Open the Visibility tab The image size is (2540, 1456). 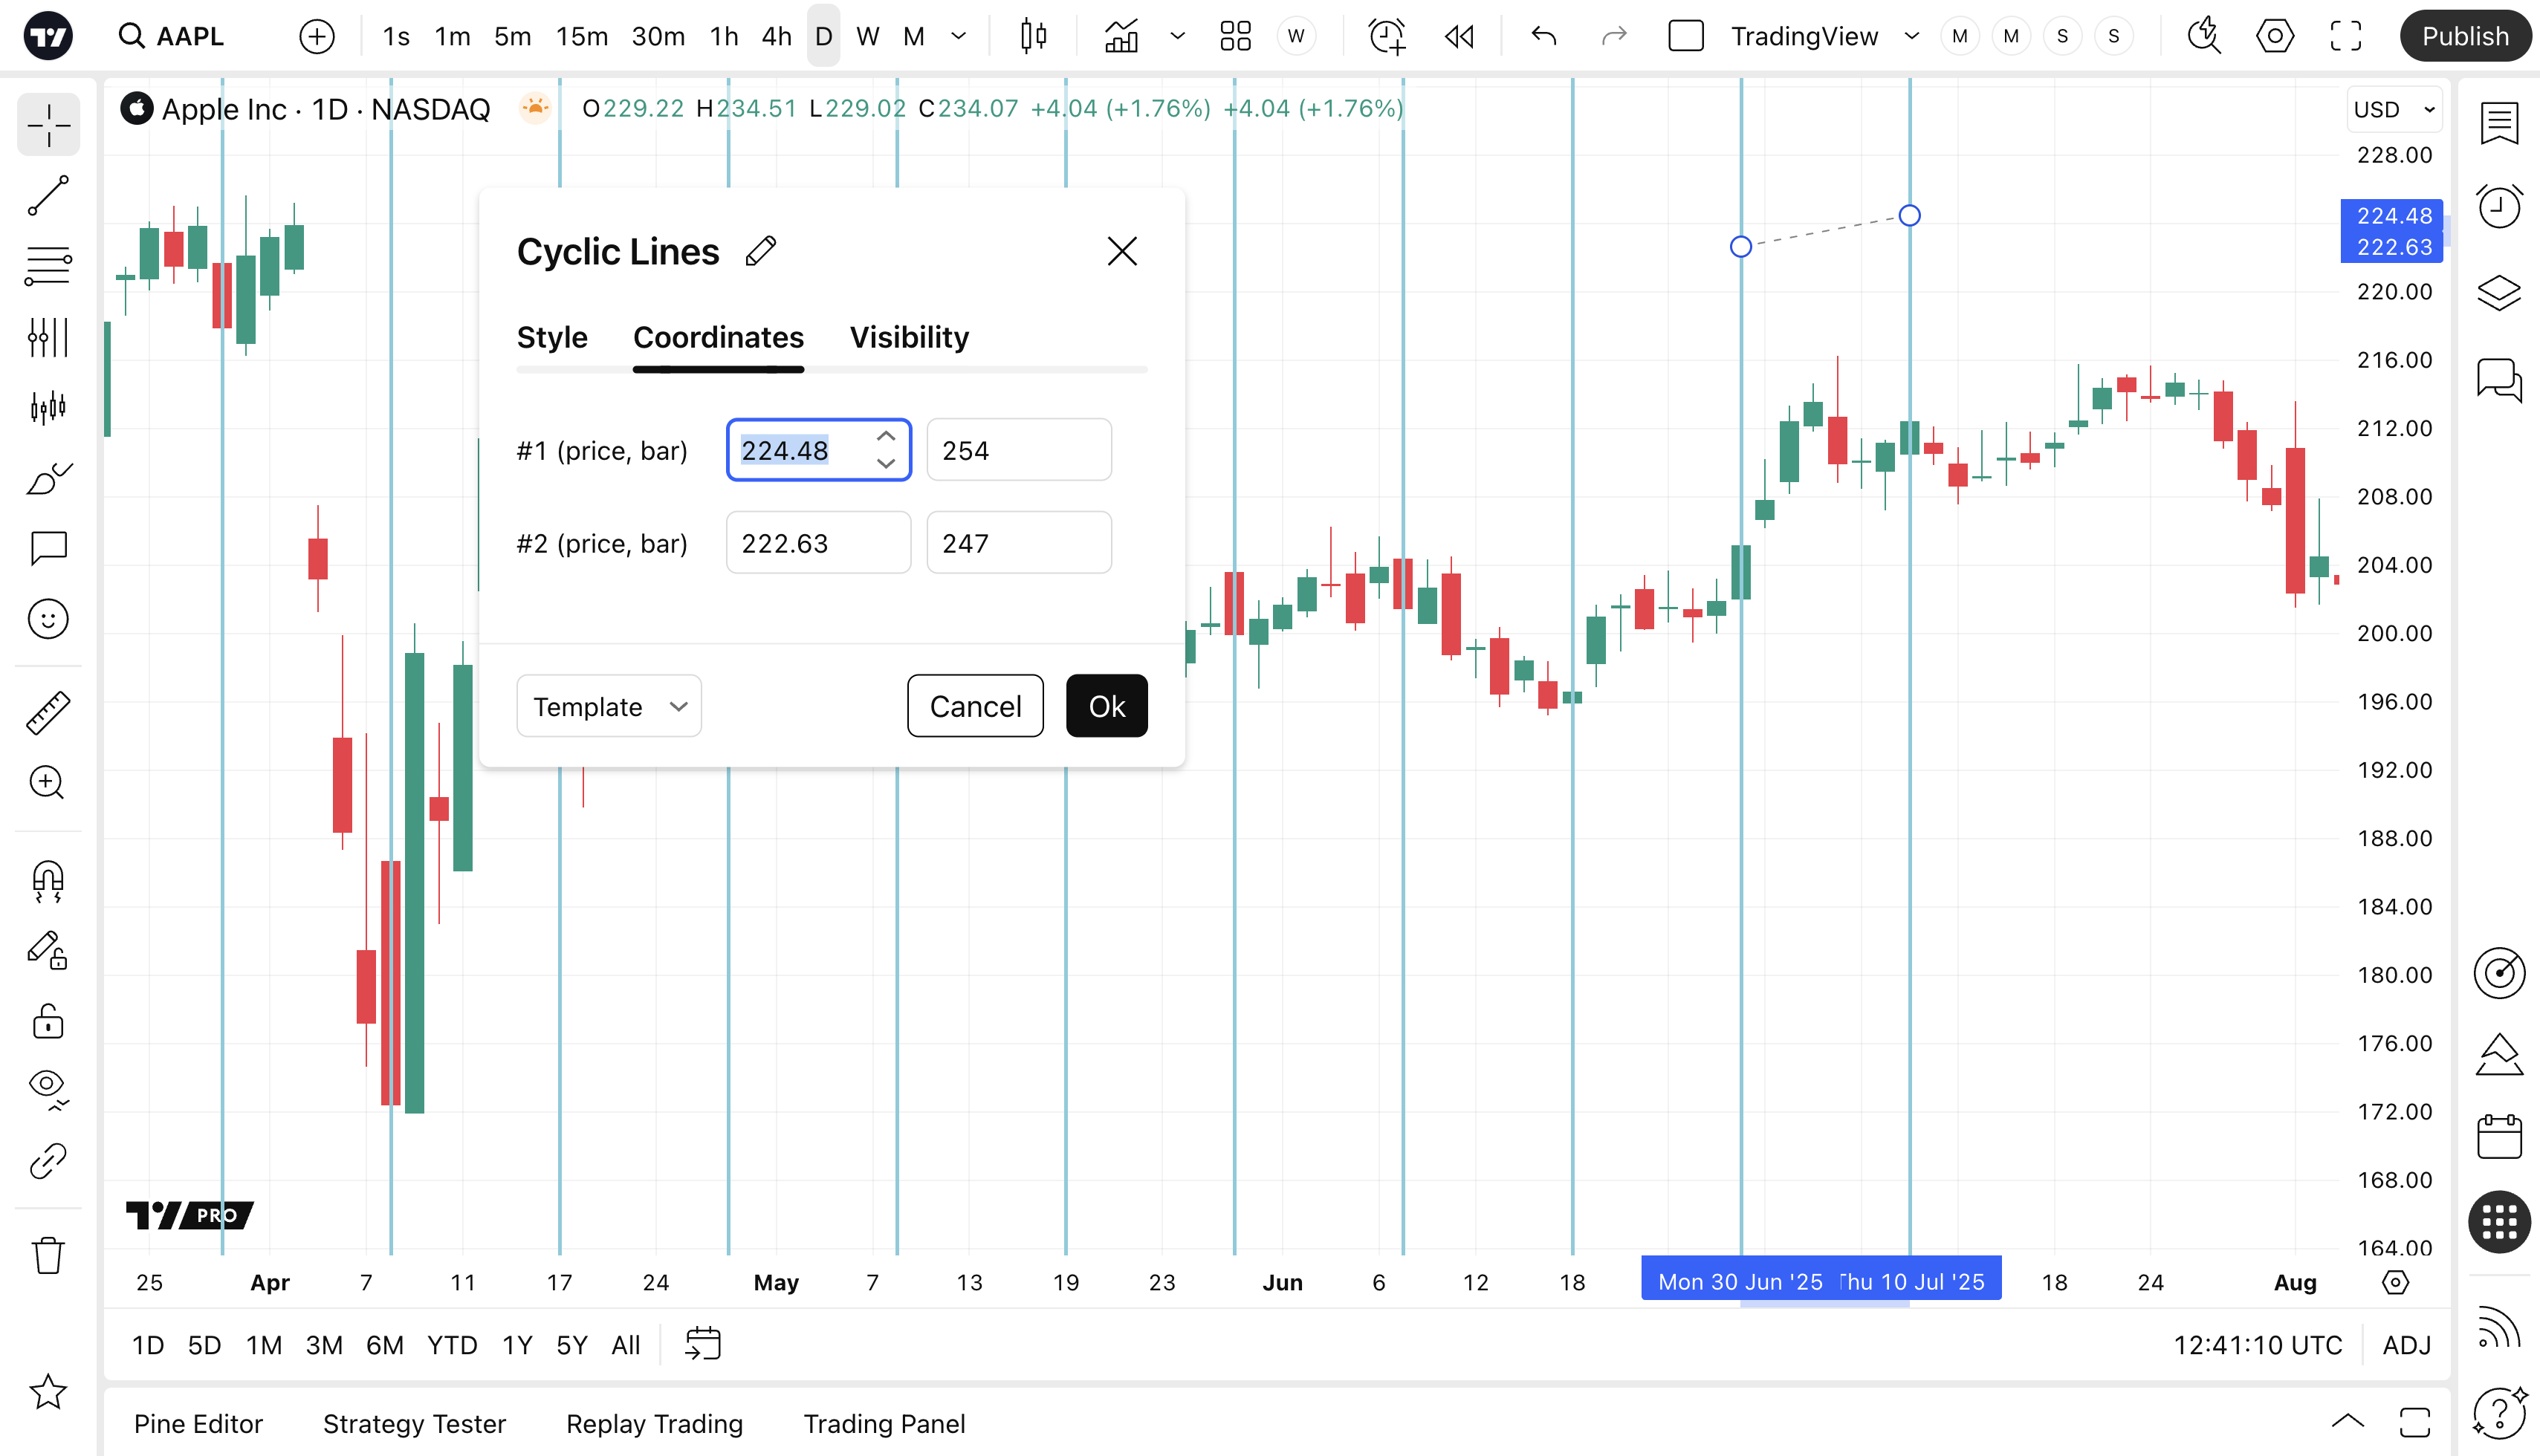point(908,338)
